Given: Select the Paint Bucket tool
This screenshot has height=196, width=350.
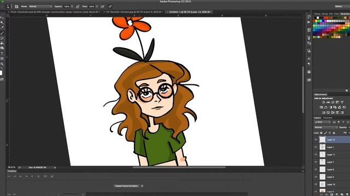Looking at the screenshot, I should pyautogui.click(x=2, y=43).
